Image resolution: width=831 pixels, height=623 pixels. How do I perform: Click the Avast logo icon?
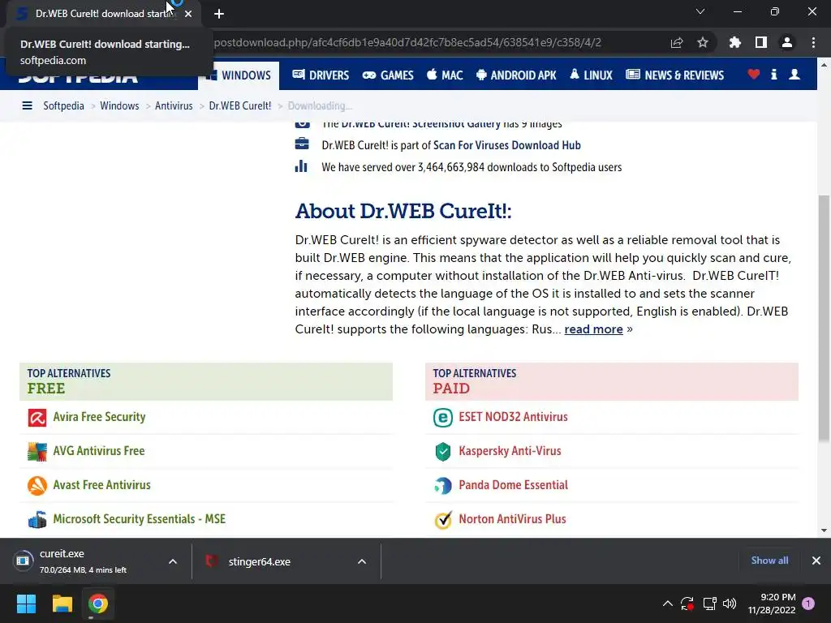tap(37, 486)
